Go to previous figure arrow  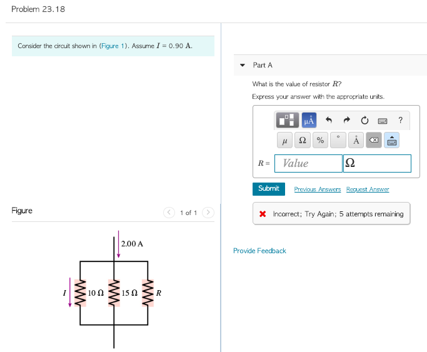point(169,213)
